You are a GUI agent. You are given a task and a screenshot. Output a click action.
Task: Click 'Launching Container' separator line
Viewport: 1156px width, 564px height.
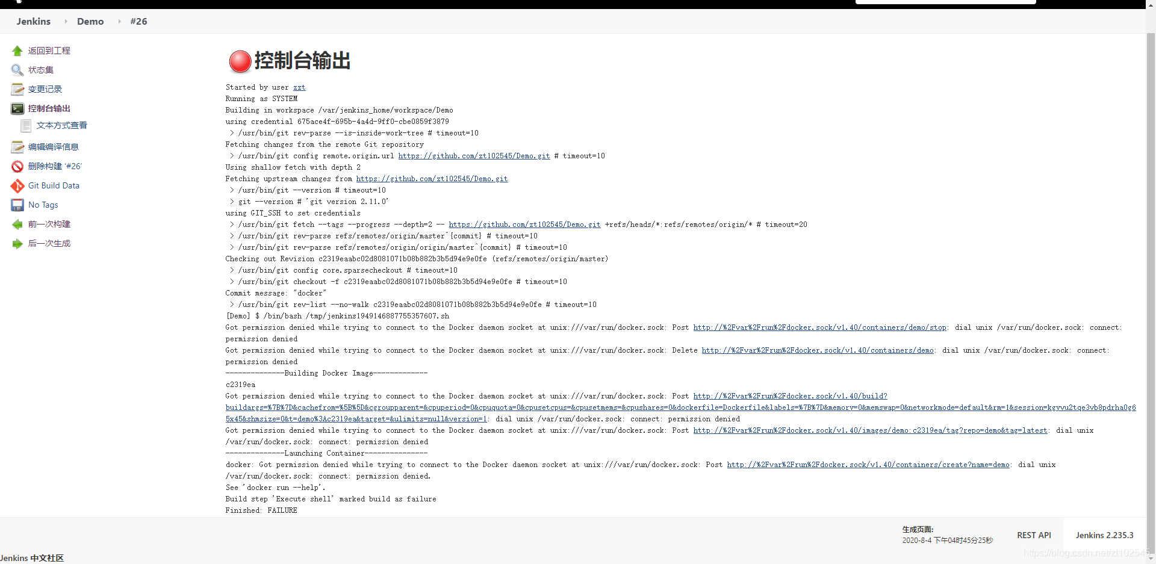pos(326,453)
